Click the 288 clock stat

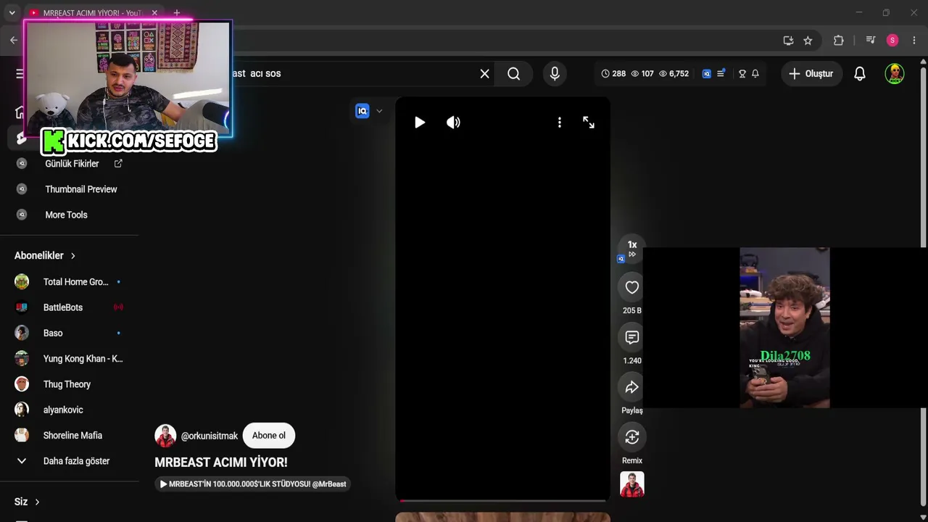click(x=613, y=73)
